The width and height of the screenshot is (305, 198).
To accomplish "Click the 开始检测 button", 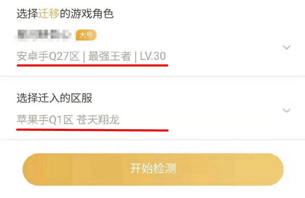I will 153,169.
